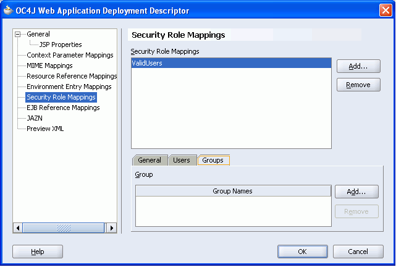Click Add beside the Group Names table

click(356, 192)
